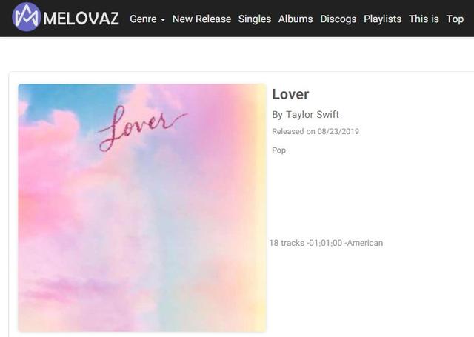Open the Taylor Swift artist link
The image size is (474, 337).
(313, 115)
